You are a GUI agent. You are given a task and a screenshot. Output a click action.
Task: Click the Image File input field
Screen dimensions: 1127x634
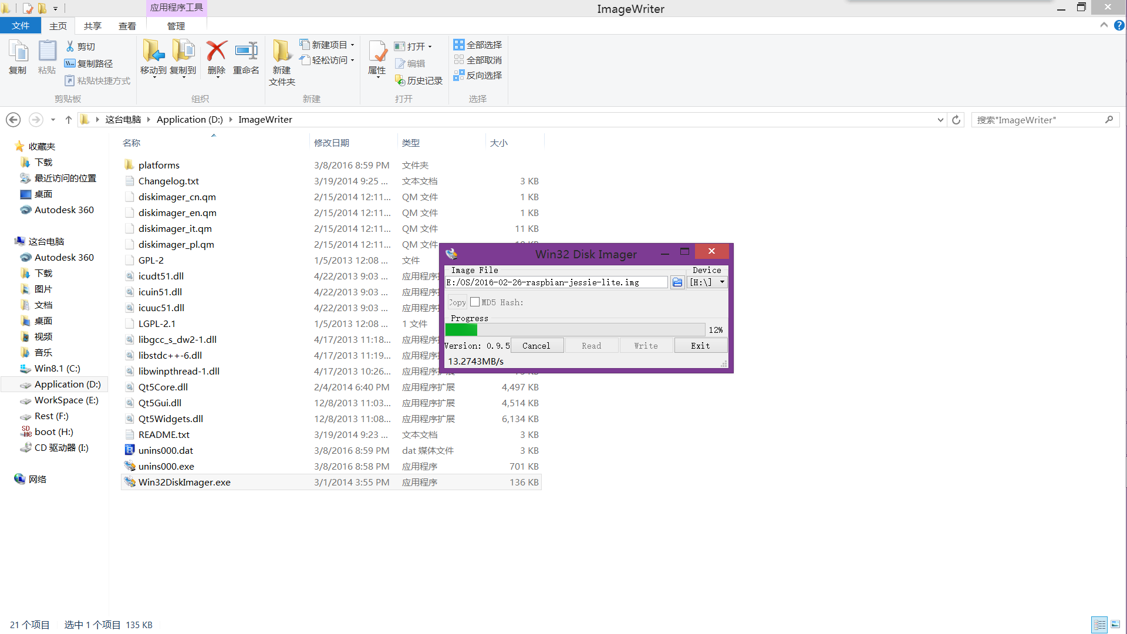coord(556,282)
